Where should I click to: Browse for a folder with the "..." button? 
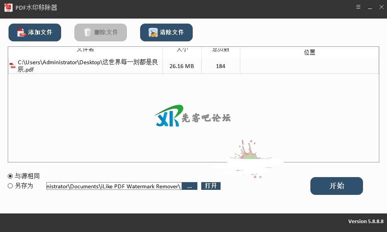tap(190, 186)
